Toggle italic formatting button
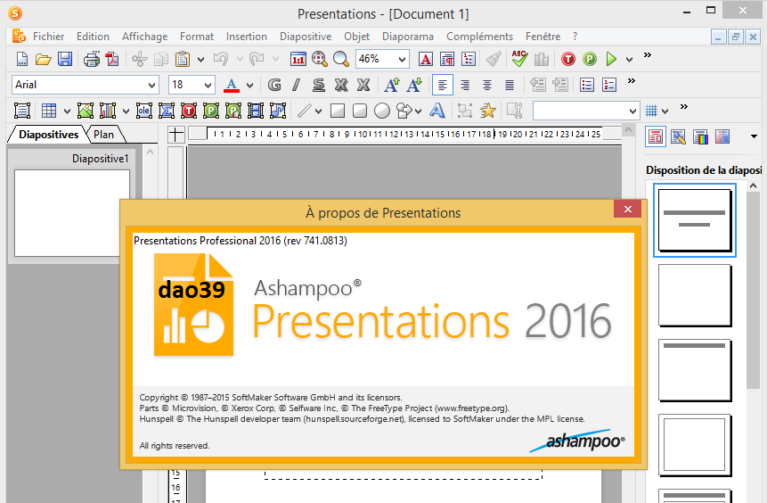The height and width of the screenshot is (503, 767). [297, 85]
